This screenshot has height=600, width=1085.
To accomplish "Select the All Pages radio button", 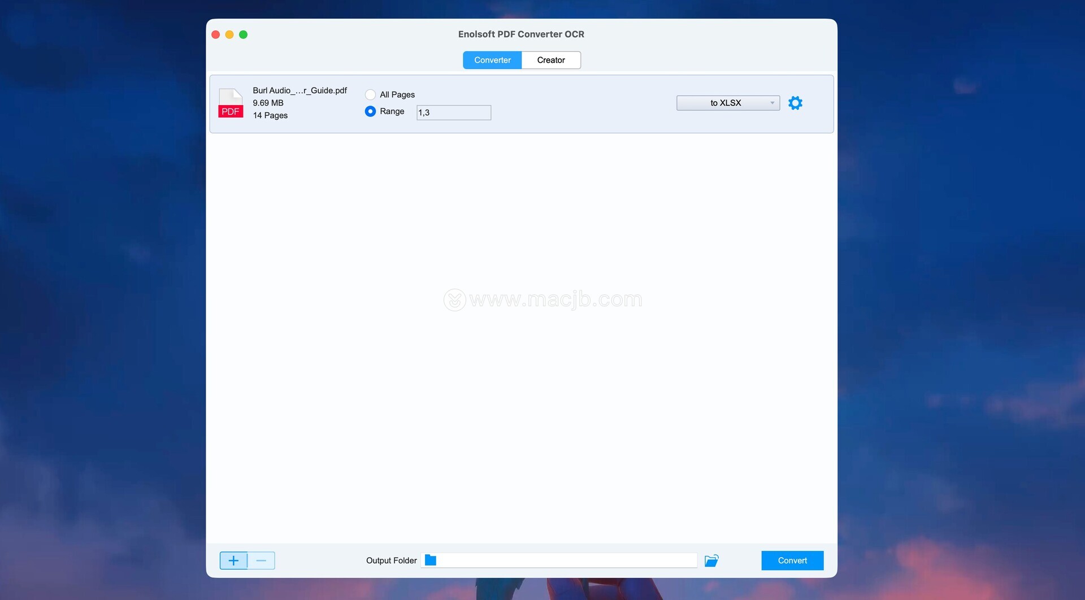I will pos(370,94).
